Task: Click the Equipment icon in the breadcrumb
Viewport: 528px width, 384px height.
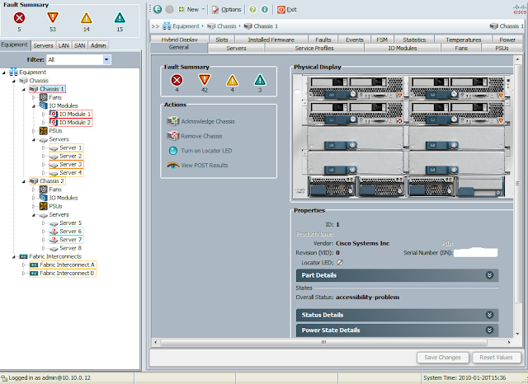Action: click(x=167, y=26)
